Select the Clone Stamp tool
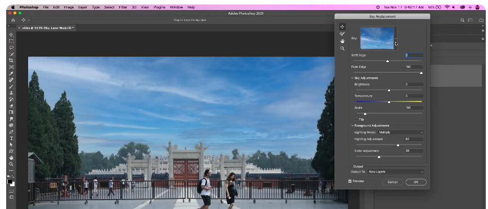Viewport: 488px width, 209px height. [x=11, y=92]
